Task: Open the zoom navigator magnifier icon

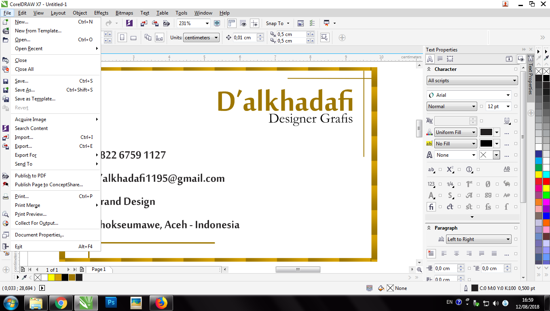Action: pyautogui.click(x=419, y=269)
